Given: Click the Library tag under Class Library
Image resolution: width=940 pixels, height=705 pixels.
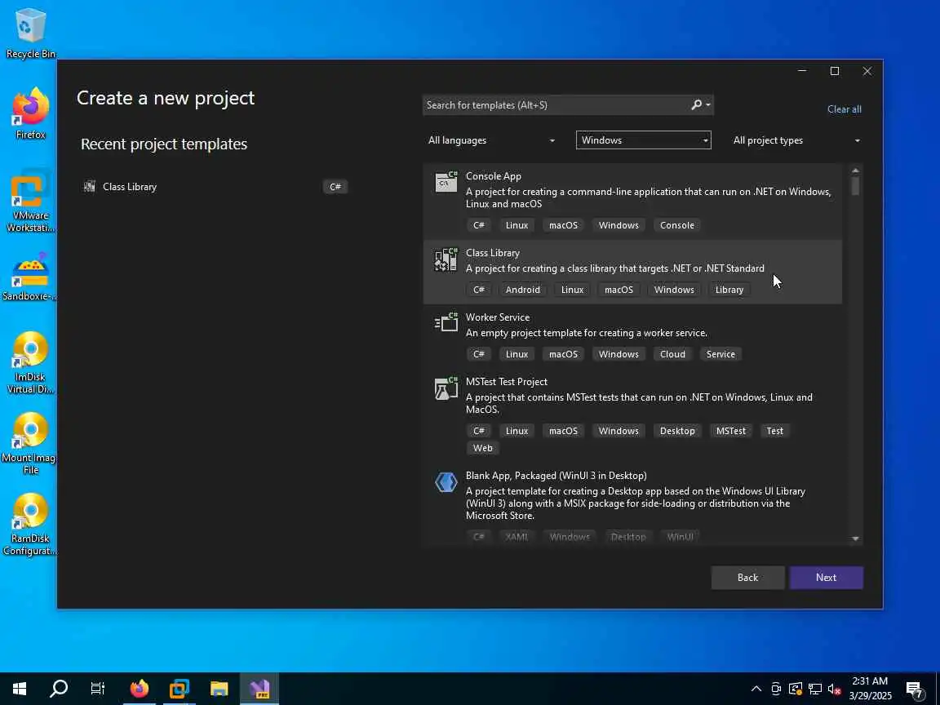Looking at the screenshot, I should click(729, 290).
